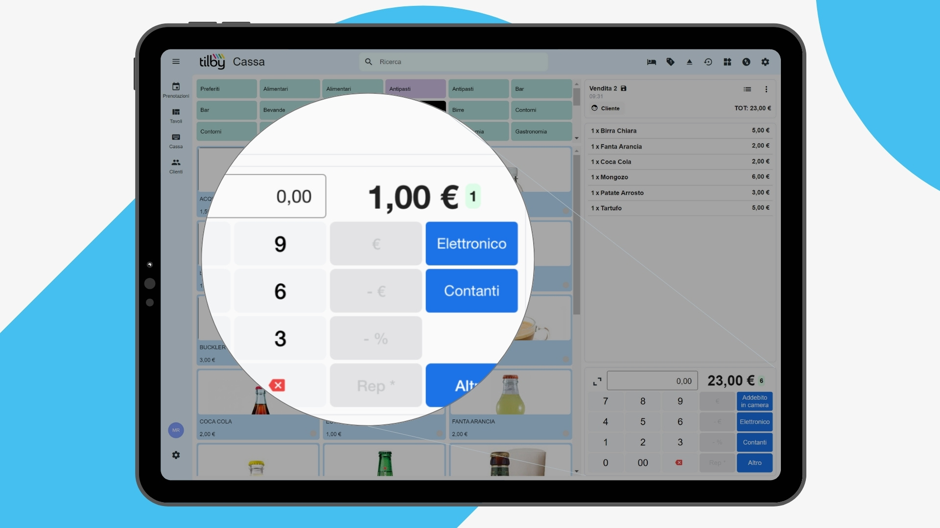Viewport: 940px width, 528px height.
Task: Click the history/clock icon in top toolbar
Action: click(707, 61)
